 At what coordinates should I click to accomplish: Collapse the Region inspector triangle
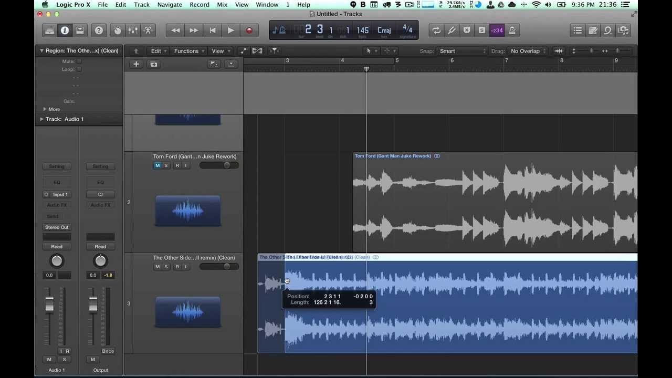click(41, 51)
